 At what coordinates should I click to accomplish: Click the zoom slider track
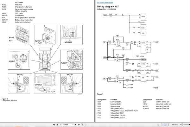[187, 124]
